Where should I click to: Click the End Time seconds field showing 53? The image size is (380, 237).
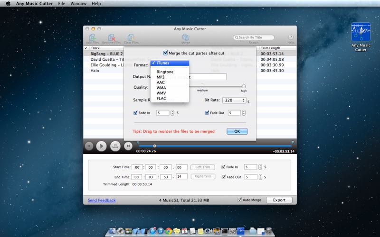click(x=166, y=177)
